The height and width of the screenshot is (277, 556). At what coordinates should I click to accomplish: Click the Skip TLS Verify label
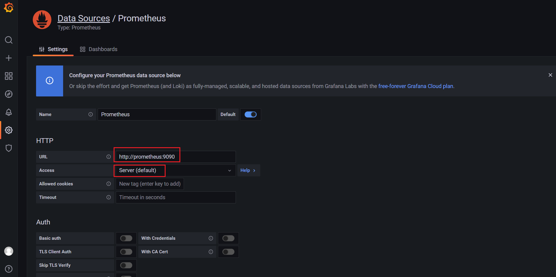[x=55, y=265]
